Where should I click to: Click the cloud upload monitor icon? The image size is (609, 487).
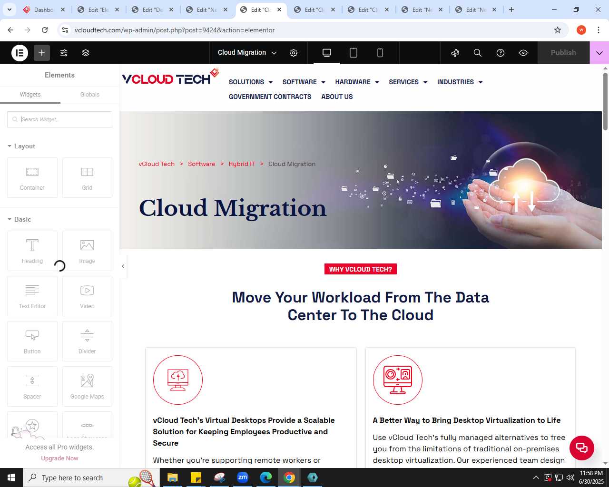[x=178, y=380]
